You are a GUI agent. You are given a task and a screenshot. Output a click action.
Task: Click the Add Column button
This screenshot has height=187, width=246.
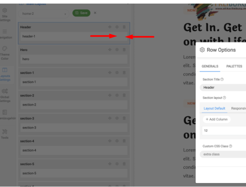pos(216,119)
